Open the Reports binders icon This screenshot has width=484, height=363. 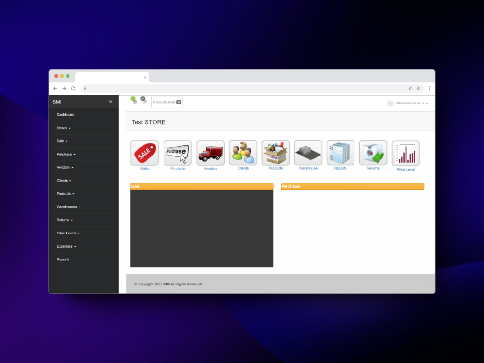point(340,153)
